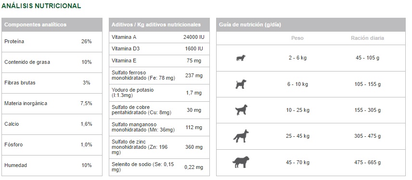Screen dimensions: 412x180
Task: Select the Sulfato de zinc monohidratado row
Action: point(159,147)
